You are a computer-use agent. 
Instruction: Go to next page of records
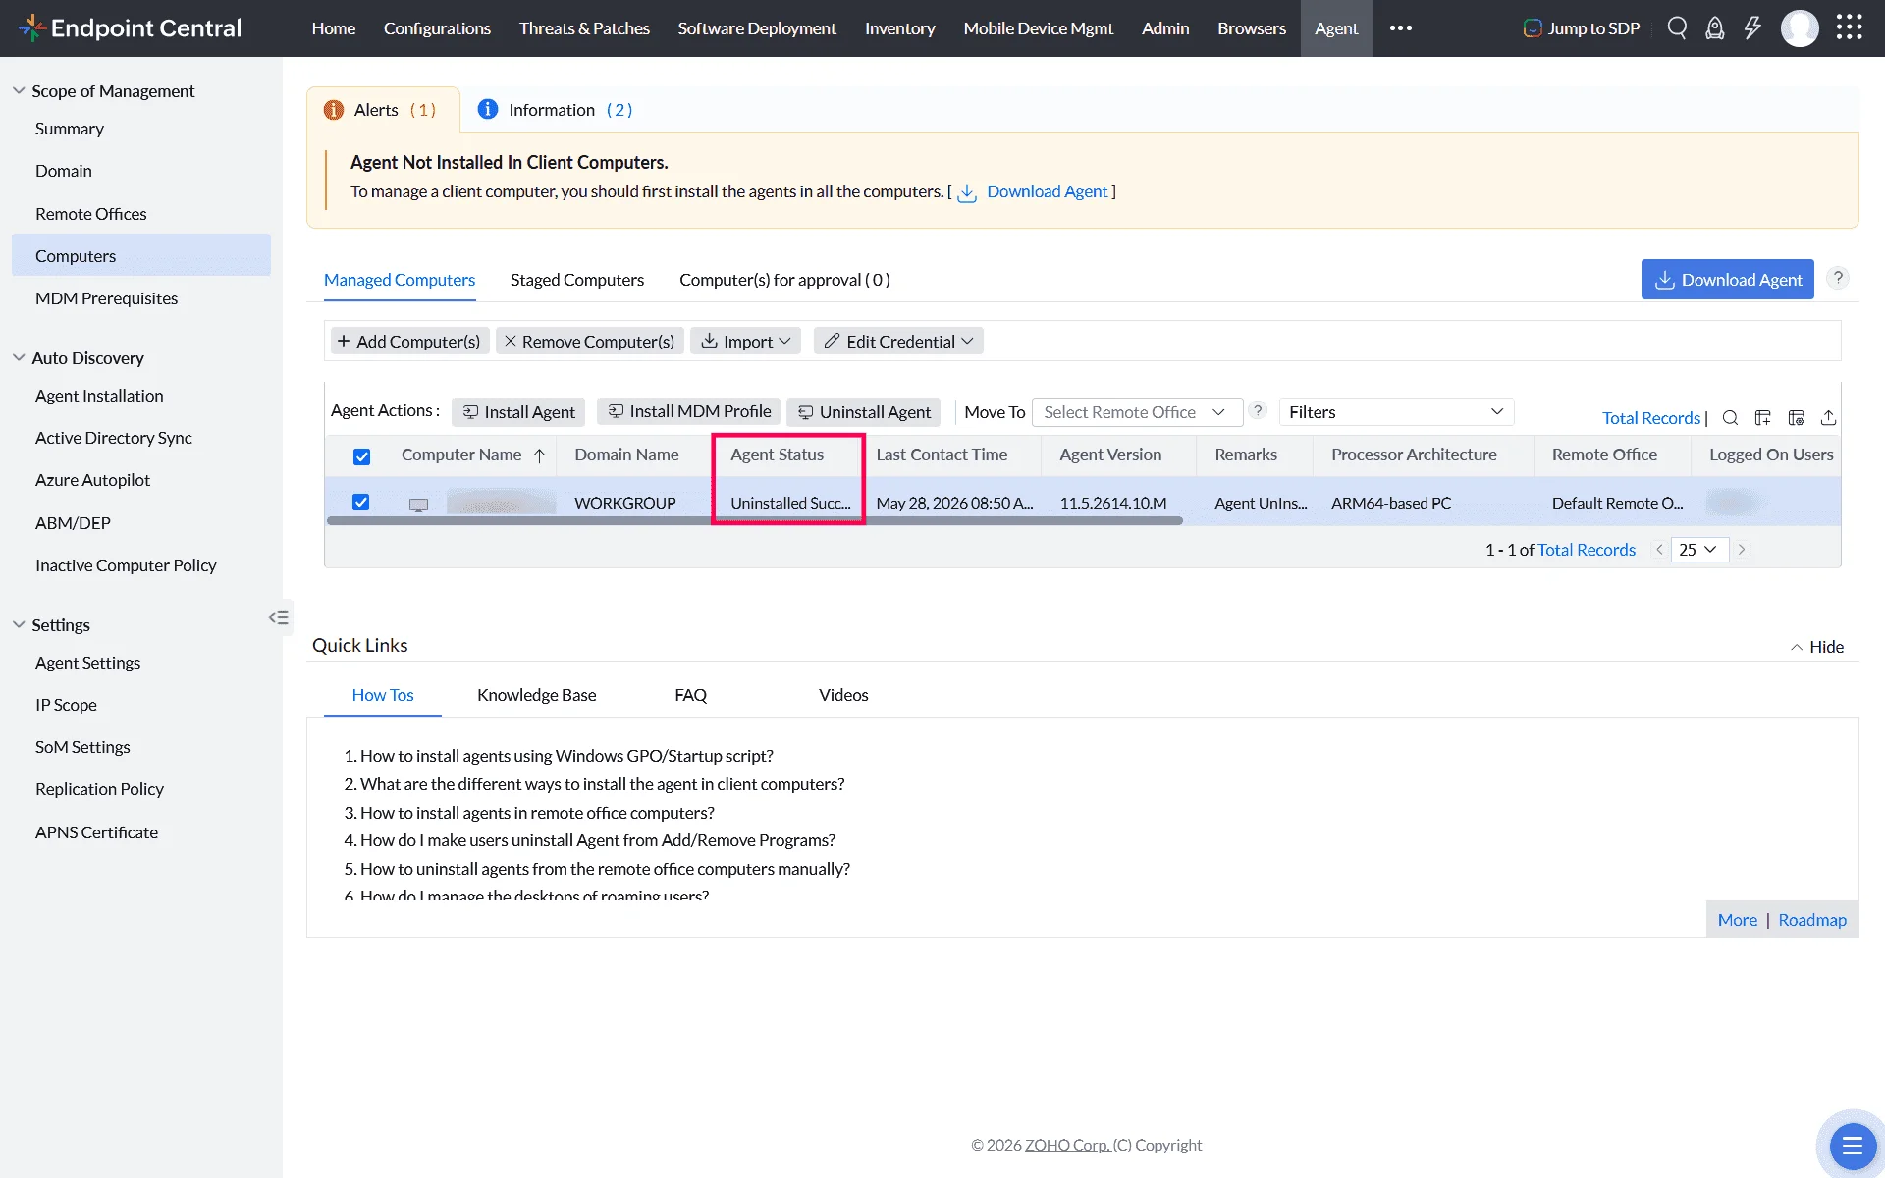1742,550
